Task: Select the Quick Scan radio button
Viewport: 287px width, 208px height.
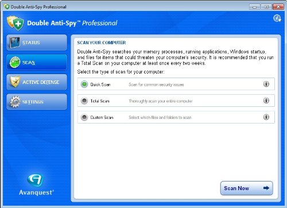Action: pyautogui.click(x=84, y=84)
